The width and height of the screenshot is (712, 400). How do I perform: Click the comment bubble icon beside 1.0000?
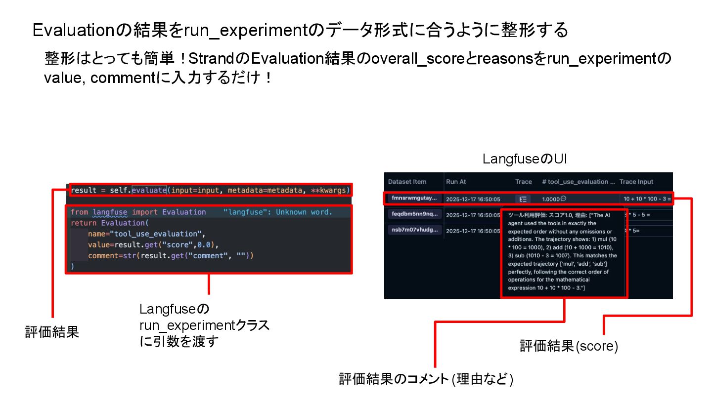(563, 199)
